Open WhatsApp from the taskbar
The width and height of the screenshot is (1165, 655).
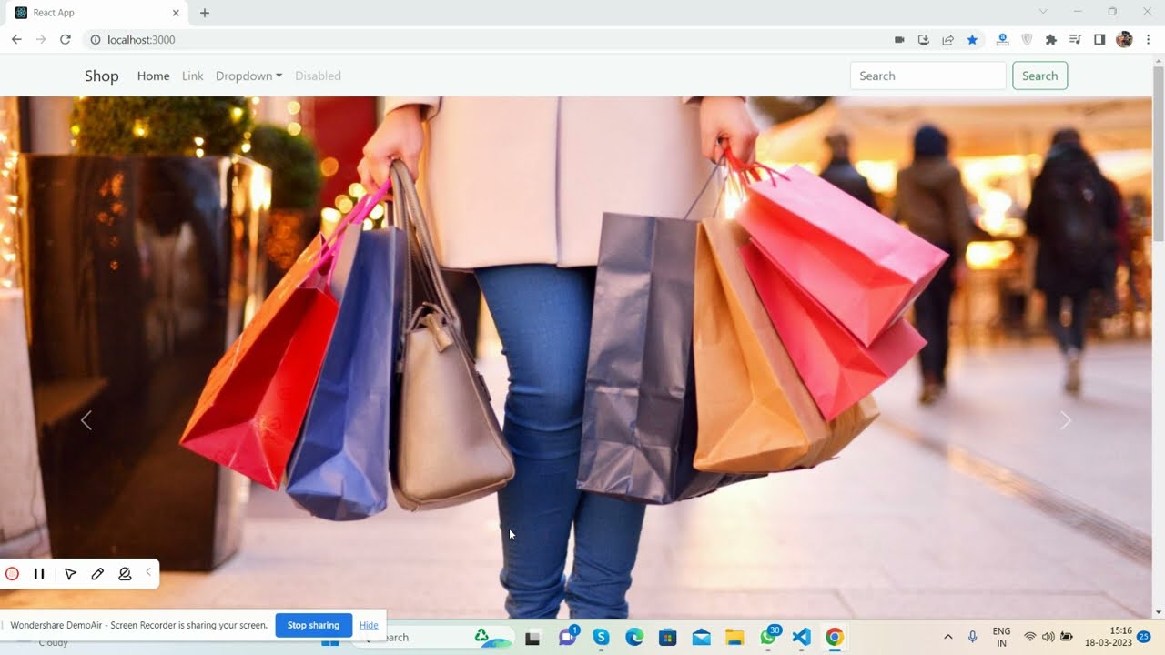coord(769,637)
